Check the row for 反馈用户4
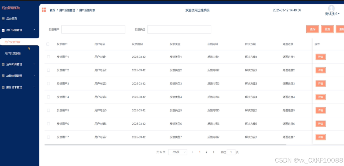 click(x=48, y=97)
